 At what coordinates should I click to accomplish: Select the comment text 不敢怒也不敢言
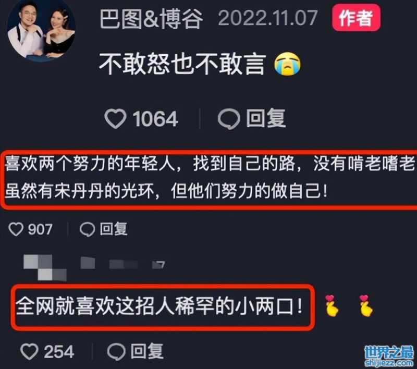pyautogui.click(x=183, y=64)
